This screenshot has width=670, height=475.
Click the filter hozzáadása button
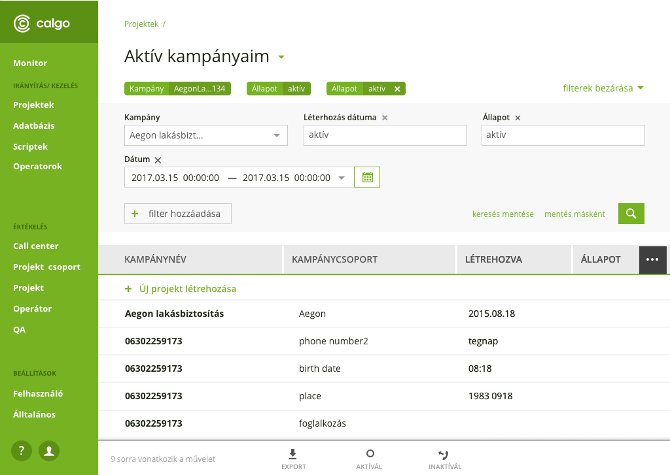coord(178,214)
